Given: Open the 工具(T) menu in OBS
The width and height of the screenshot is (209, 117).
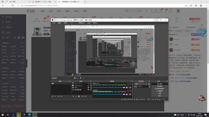Looking at the screenshot, I should coord(89,23).
